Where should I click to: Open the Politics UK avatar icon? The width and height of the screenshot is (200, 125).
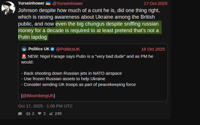24,49
